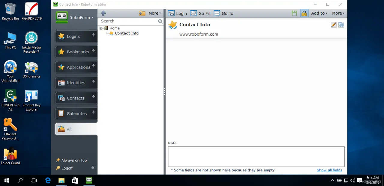Toggle Always on Top pin

[71, 160]
